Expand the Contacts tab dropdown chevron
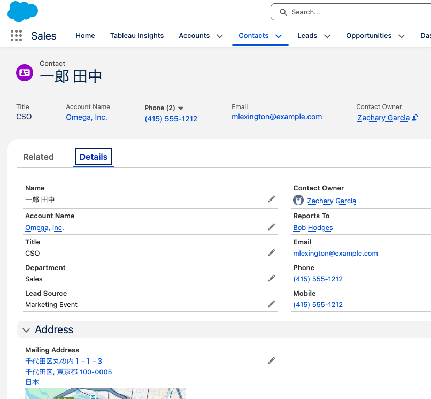 279,36
